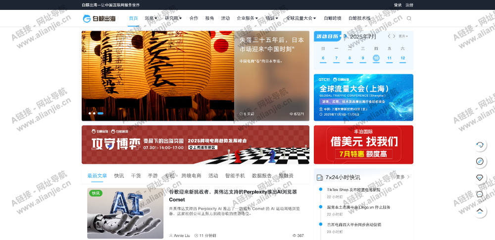Open the customer service headset floating icon
The width and height of the screenshot is (495, 240).
click(480, 144)
